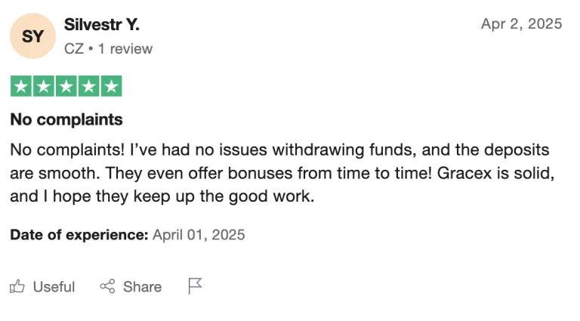Click the third green rating star
Viewport: 580px width, 321px height.
66,86
